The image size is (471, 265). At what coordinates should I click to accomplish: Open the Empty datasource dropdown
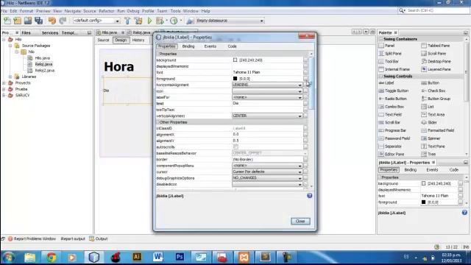click(262, 21)
